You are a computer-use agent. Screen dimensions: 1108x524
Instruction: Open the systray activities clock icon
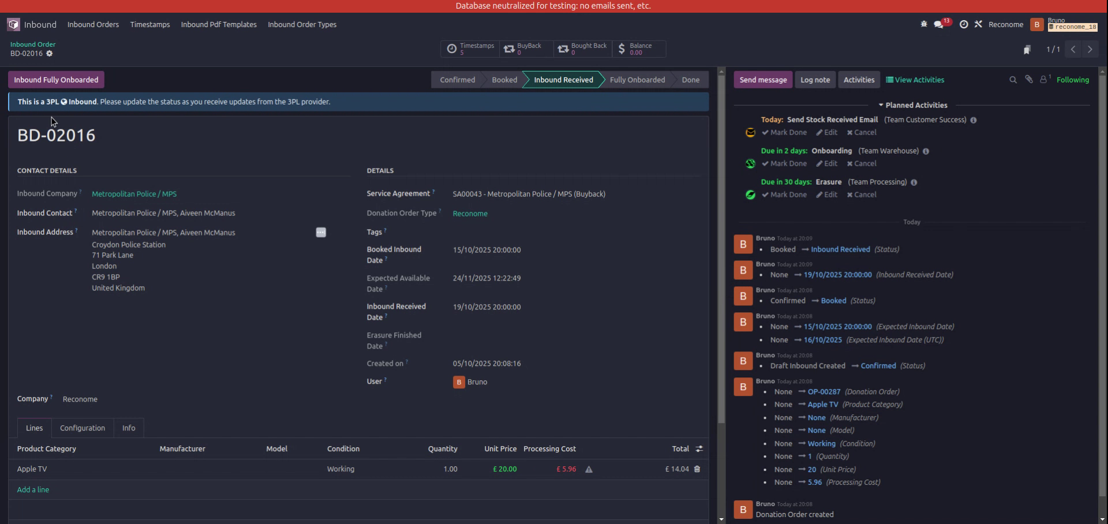[x=964, y=24]
